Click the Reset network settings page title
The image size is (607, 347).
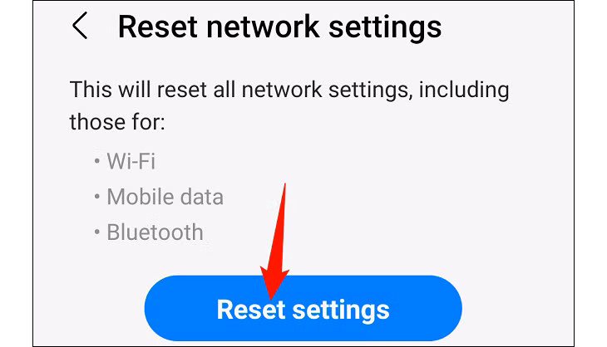[x=279, y=27]
